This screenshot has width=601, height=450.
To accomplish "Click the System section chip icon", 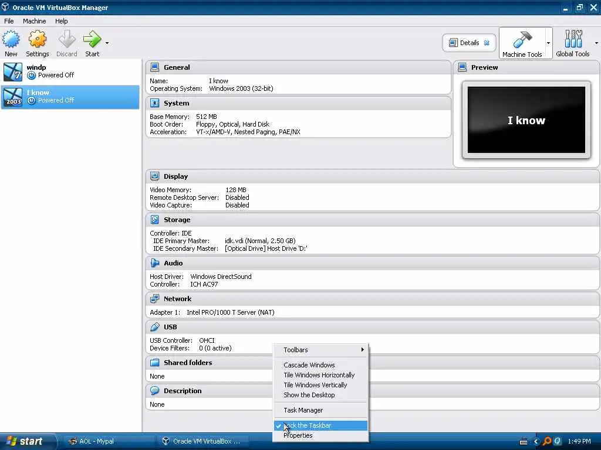I will (x=154, y=103).
